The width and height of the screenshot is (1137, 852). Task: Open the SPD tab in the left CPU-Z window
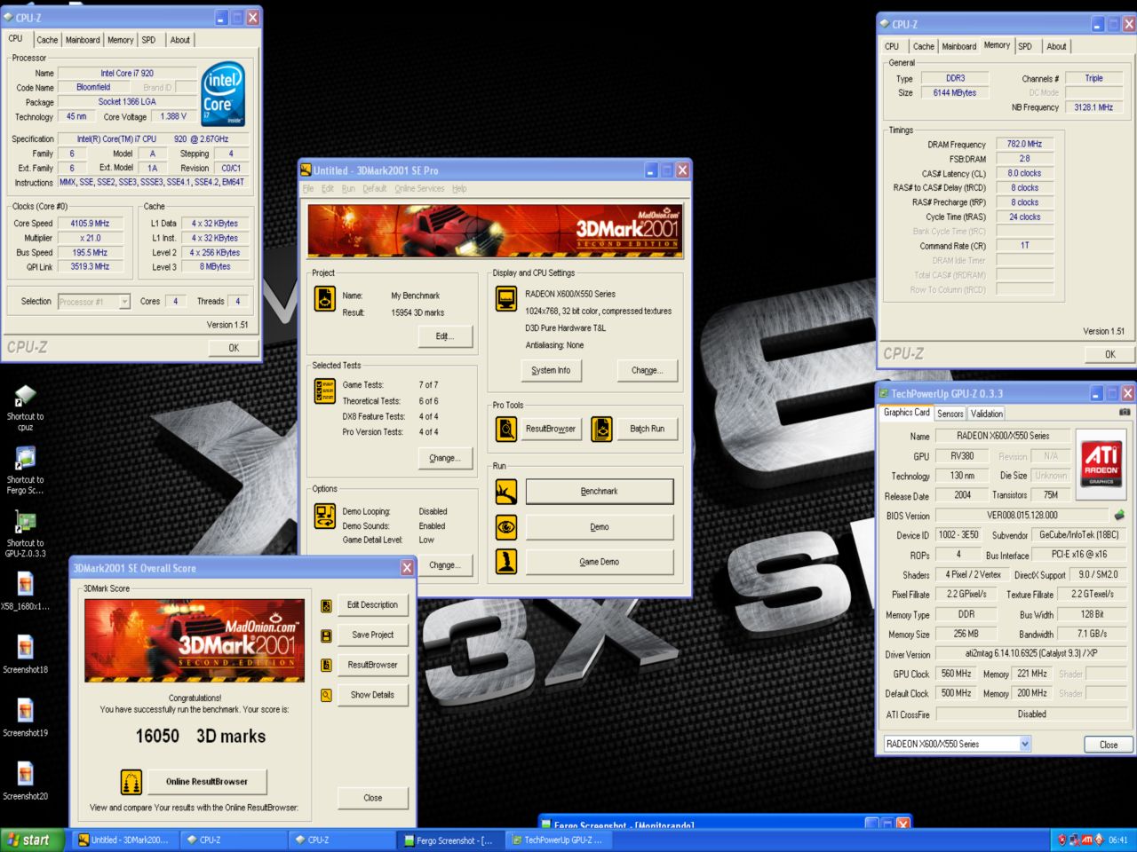pyautogui.click(x=148, y=40)
